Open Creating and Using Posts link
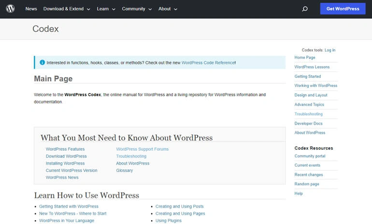Viewport: 372px width, 224px height. [x=179, y=207]
